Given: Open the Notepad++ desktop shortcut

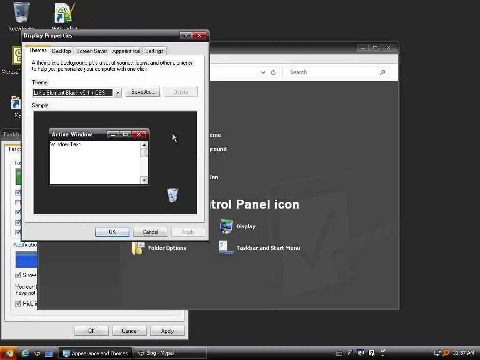Looking at the screenshot, I should (x=64, y=13).
